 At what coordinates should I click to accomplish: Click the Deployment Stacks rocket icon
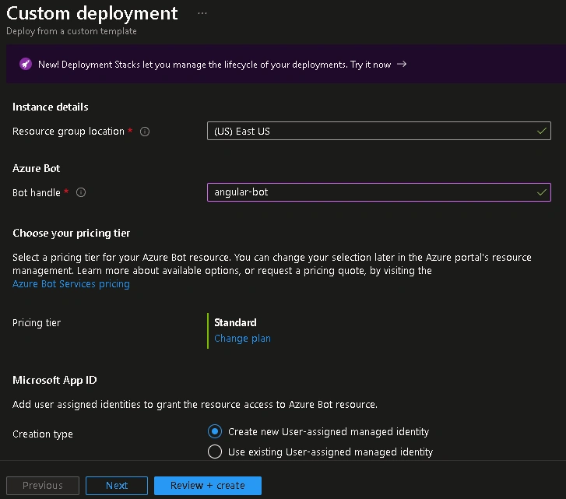(26, 65)
